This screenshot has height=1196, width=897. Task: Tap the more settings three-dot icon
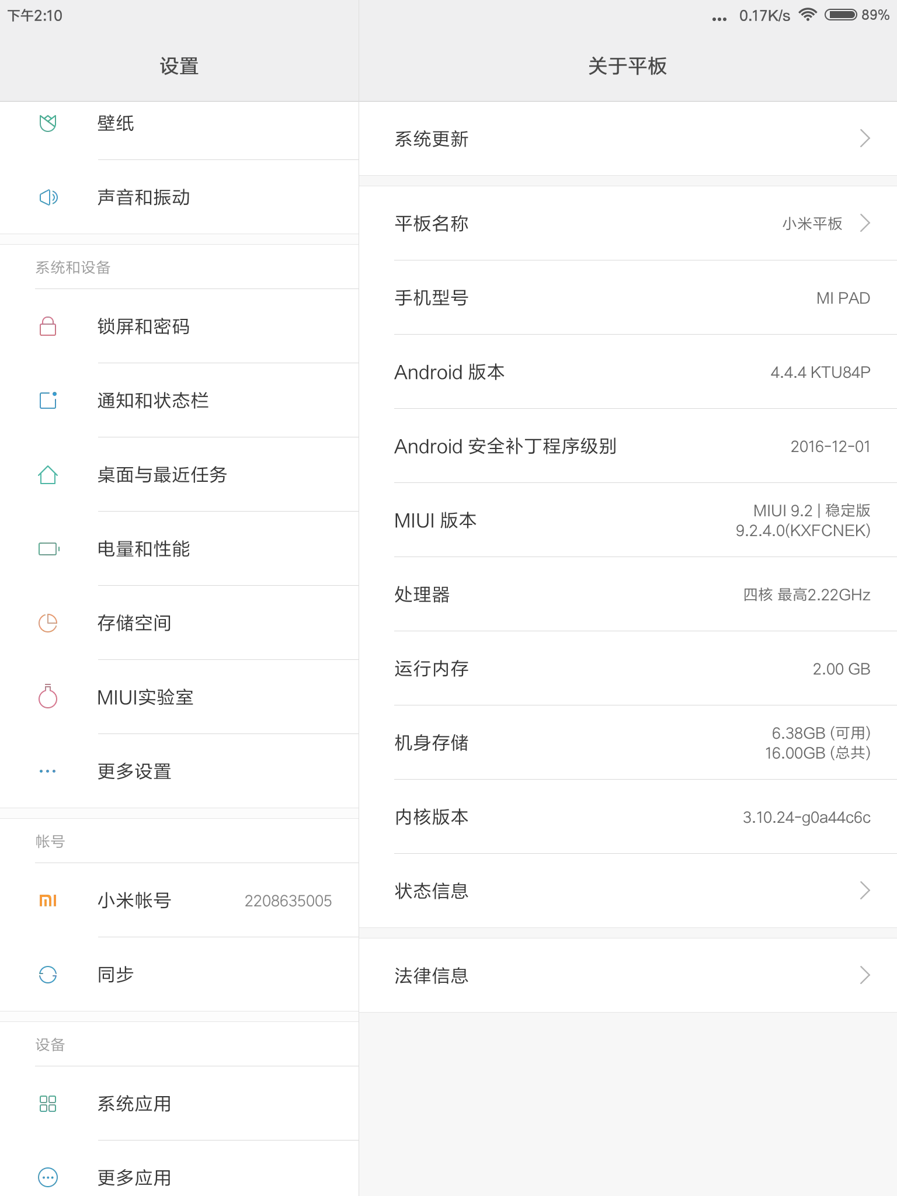(48, 771)
